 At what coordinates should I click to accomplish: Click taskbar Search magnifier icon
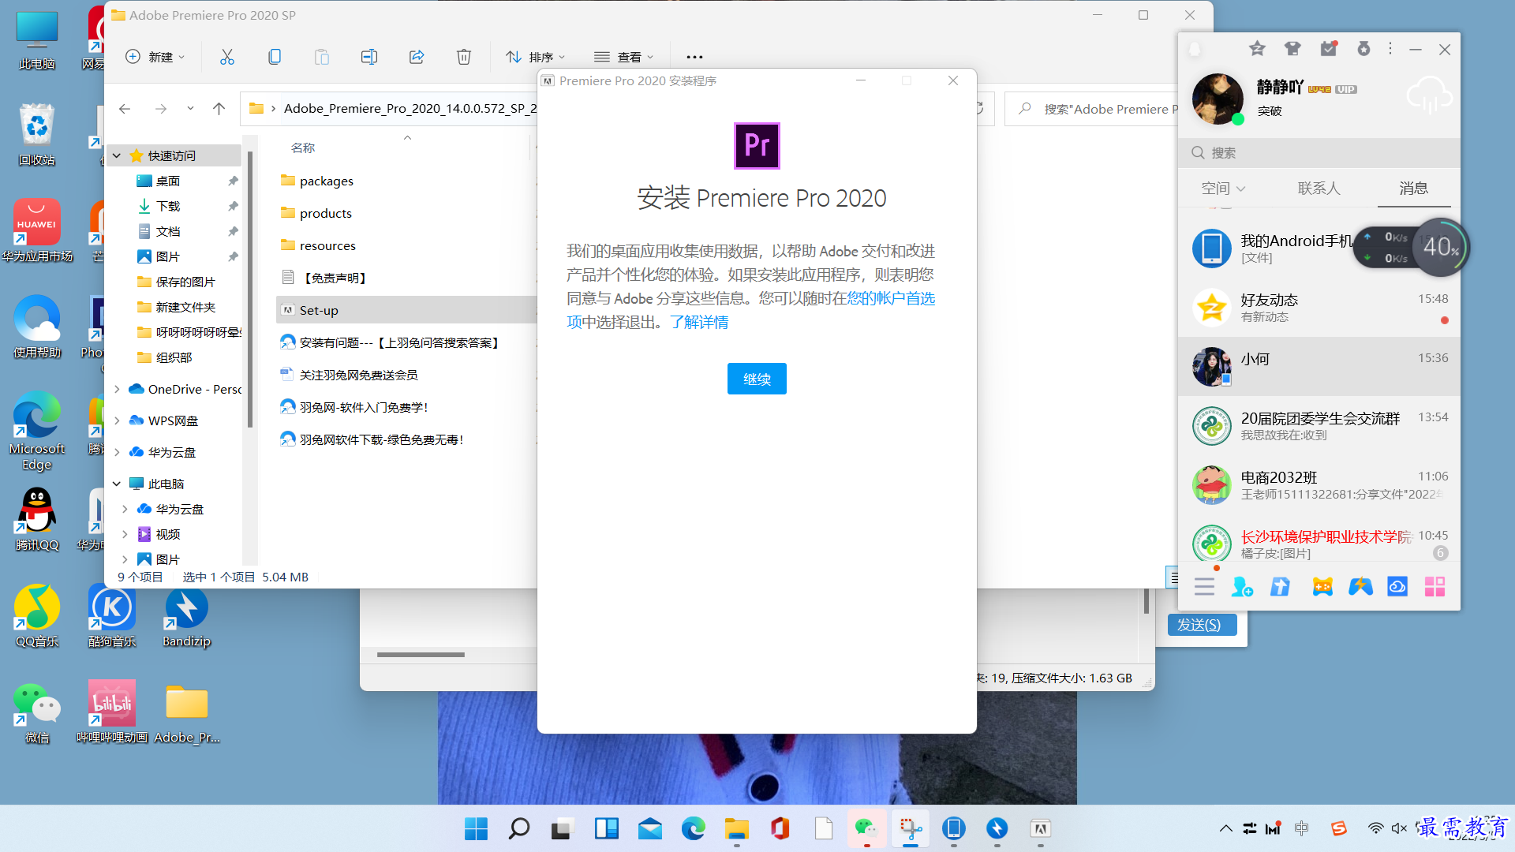click(518, 829)
